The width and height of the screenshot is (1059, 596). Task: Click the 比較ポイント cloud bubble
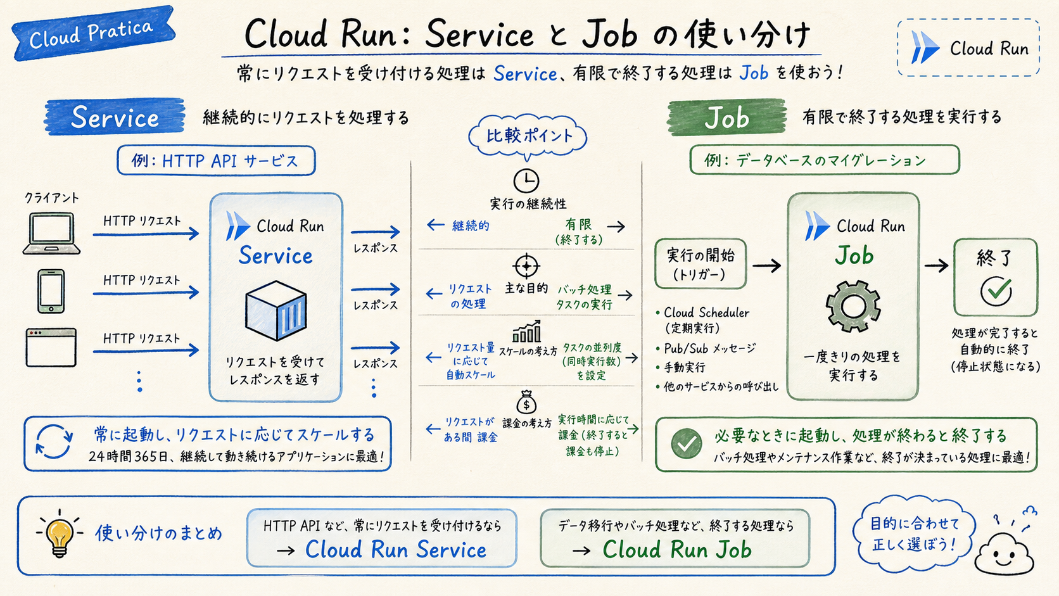coord(528,137)
